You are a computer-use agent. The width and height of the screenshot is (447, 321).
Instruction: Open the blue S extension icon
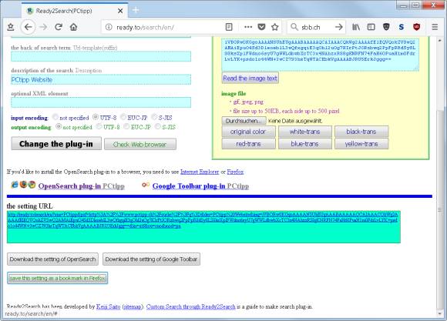click(x=402, y=27)
